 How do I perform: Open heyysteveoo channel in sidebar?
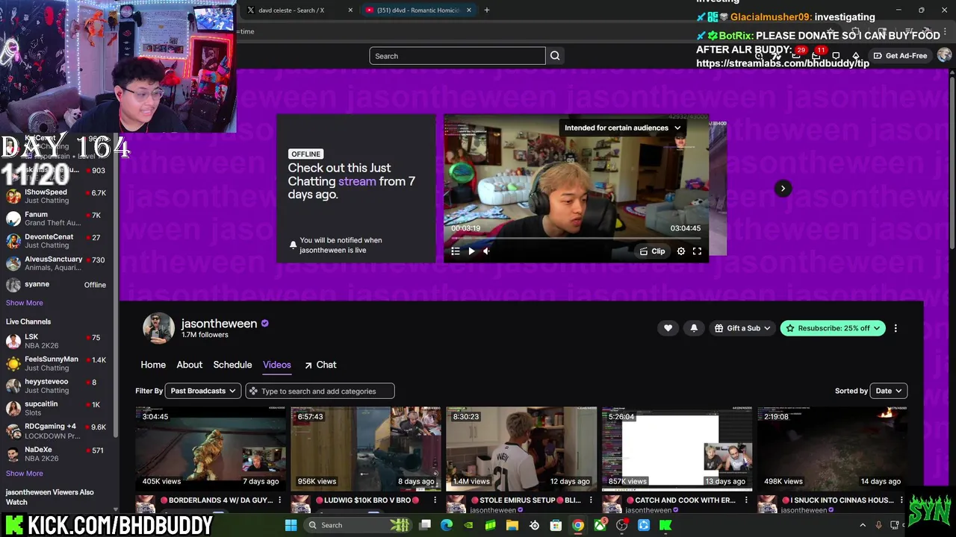pos(57,386)
